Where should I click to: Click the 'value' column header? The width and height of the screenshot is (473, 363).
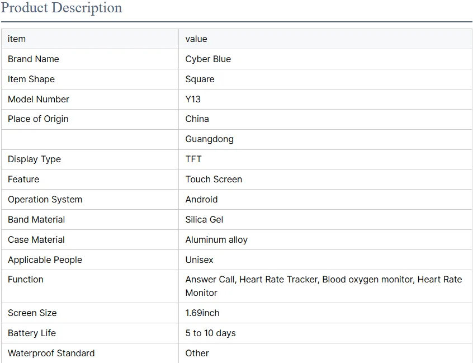(196, 39)
